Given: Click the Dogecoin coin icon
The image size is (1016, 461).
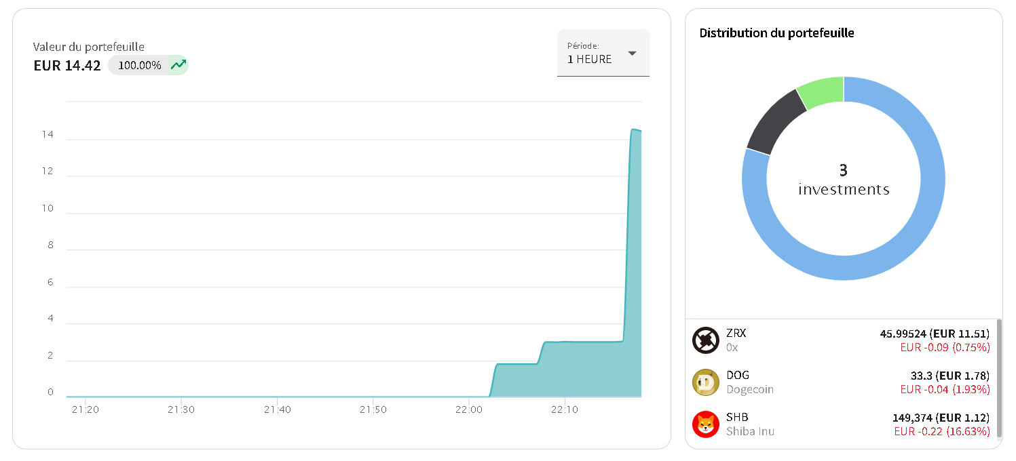Looking at the screenshot, I should (706, 382).
